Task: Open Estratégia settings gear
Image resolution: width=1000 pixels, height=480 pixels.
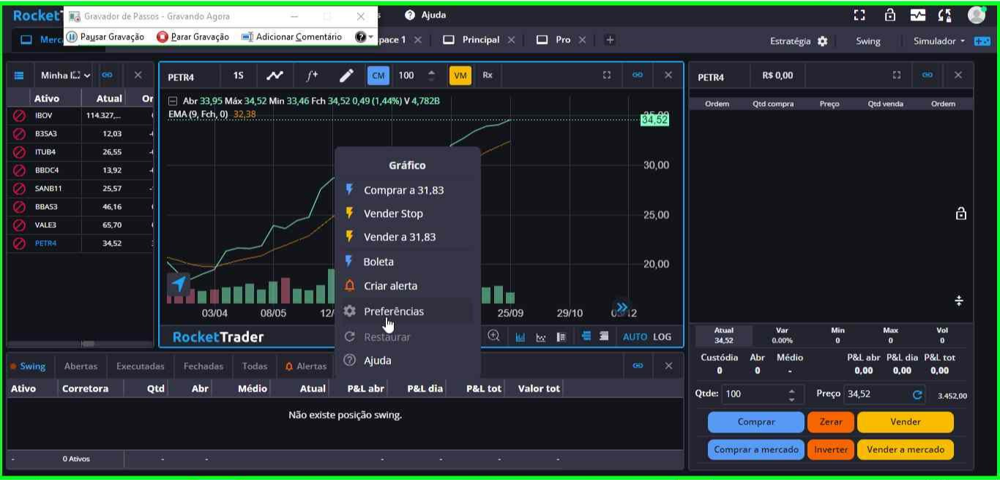Action: [x=823, y=41]
